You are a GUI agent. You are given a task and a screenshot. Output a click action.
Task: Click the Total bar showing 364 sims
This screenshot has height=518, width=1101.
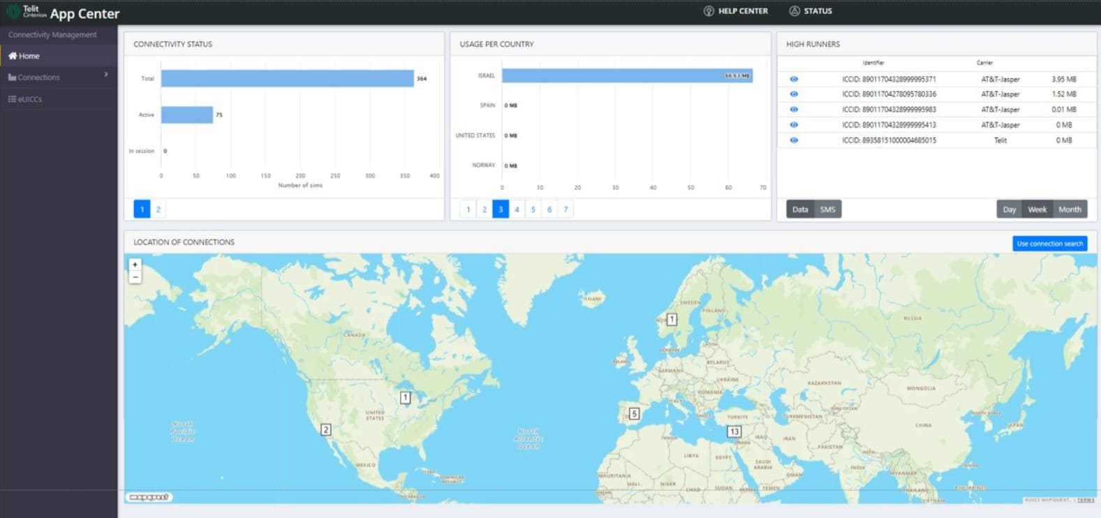288,78
